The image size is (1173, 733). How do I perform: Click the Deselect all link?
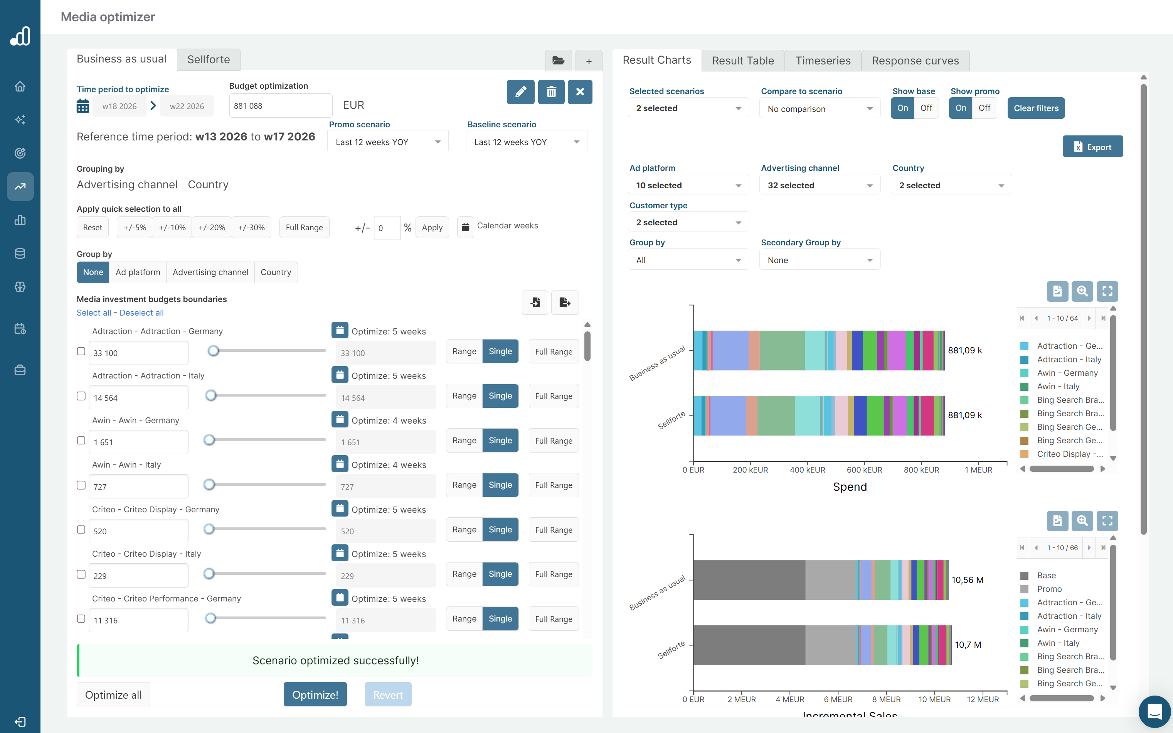[141, 313]
